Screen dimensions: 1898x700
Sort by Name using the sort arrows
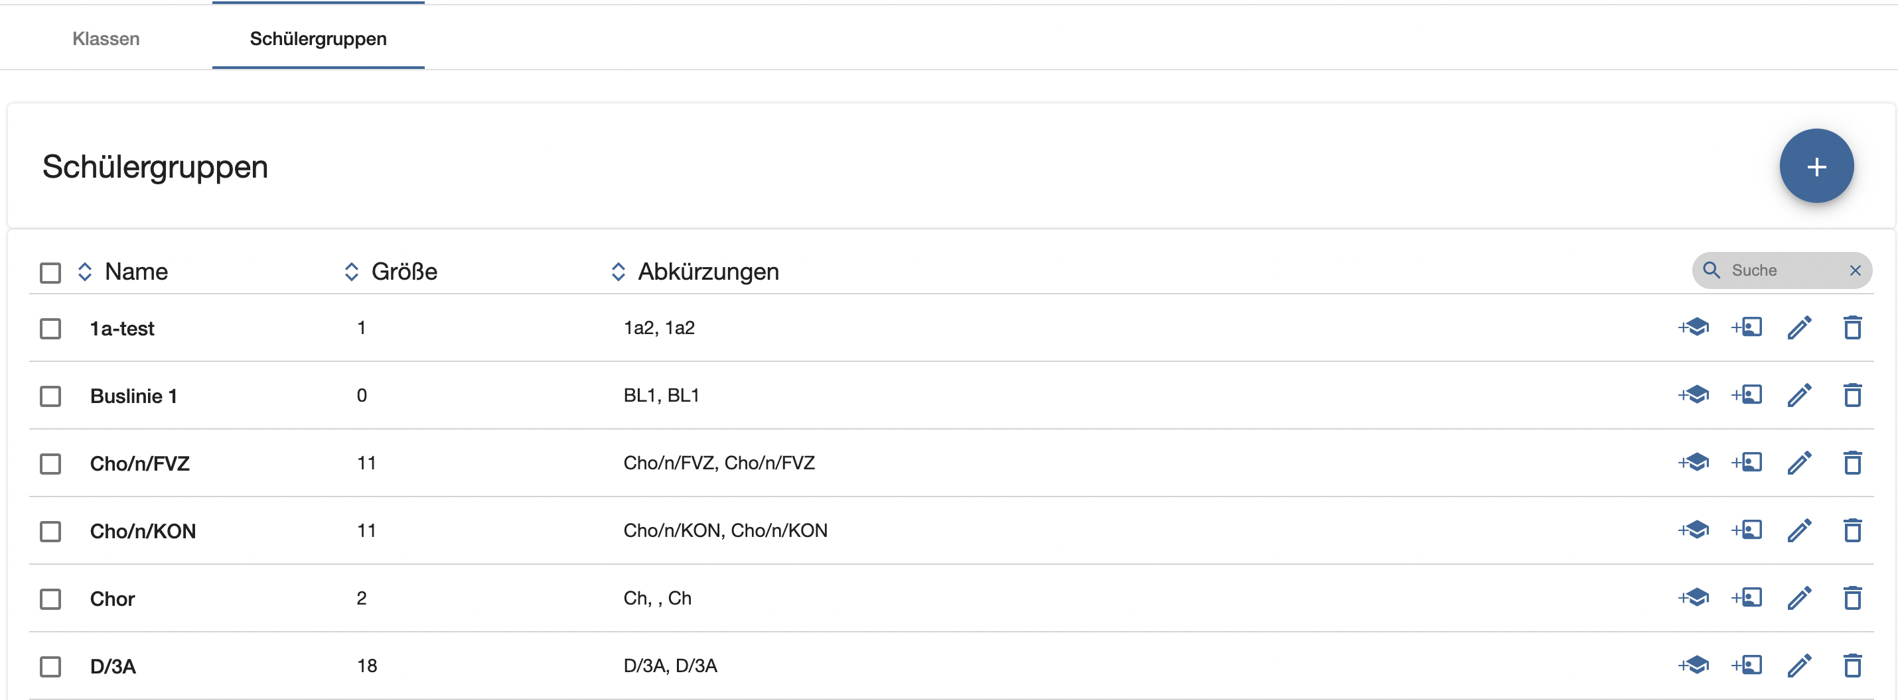point(85,272)
